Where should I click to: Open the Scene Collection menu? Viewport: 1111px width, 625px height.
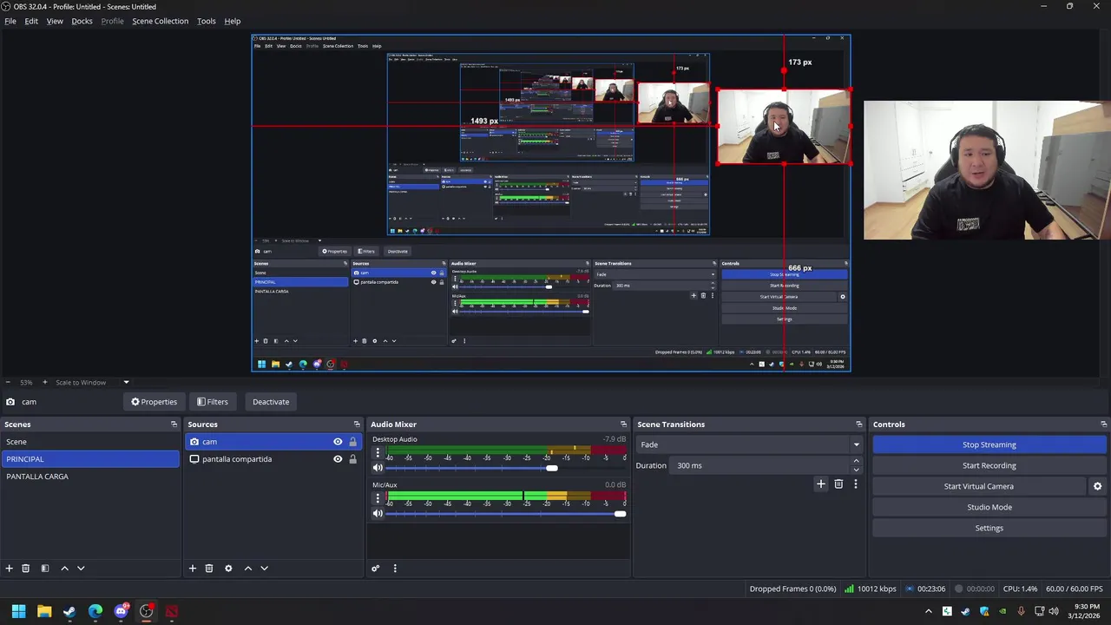point(160,21)
